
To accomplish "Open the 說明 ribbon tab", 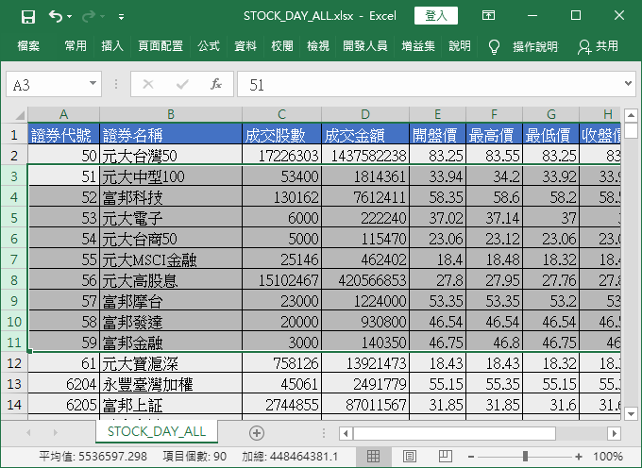I will click(460, 46).
